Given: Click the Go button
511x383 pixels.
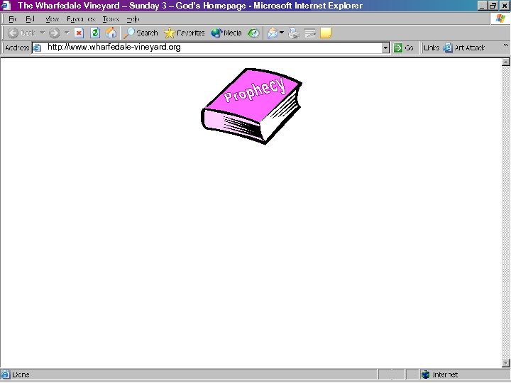Looking at the screenshot, I should (x=403, y=48).
